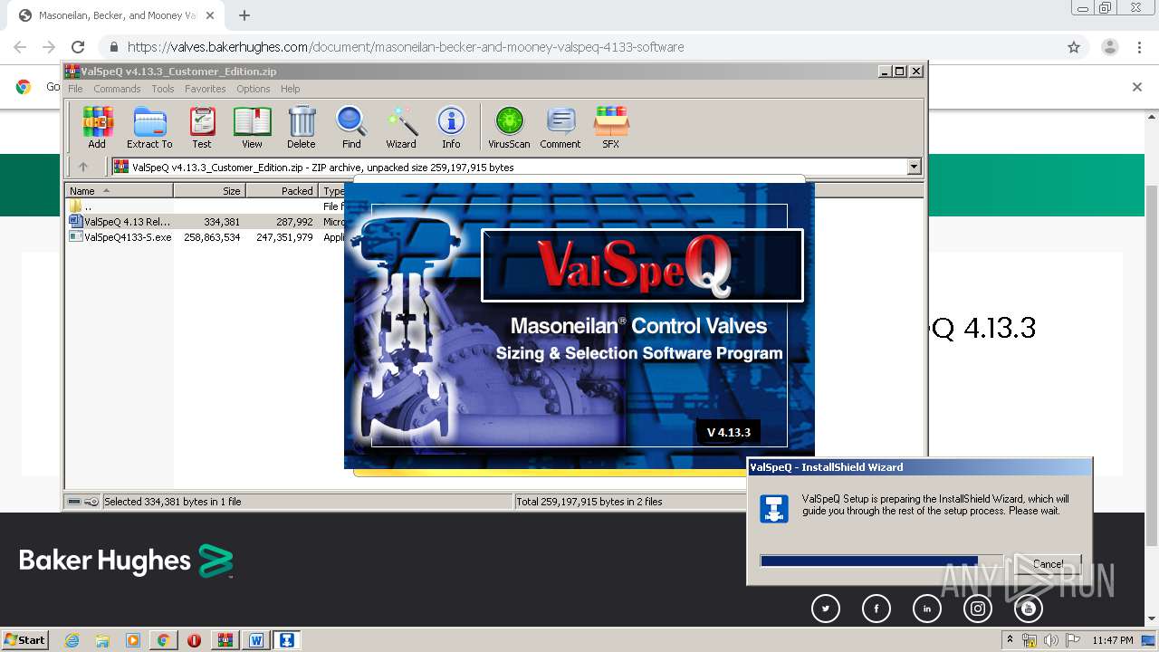Cancel the InstallShield Wizard setup

coord(1048,563)
